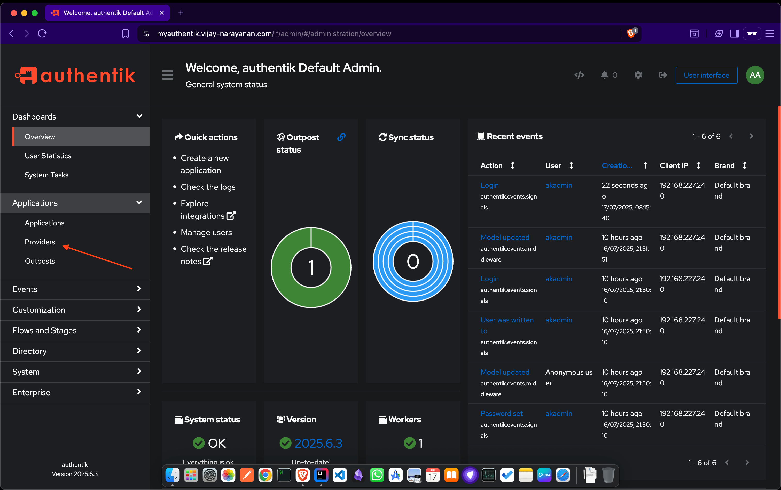This screenshot has width=781, height=490.
Task: Open User Statistics dashboard
Action: [81, 156]
